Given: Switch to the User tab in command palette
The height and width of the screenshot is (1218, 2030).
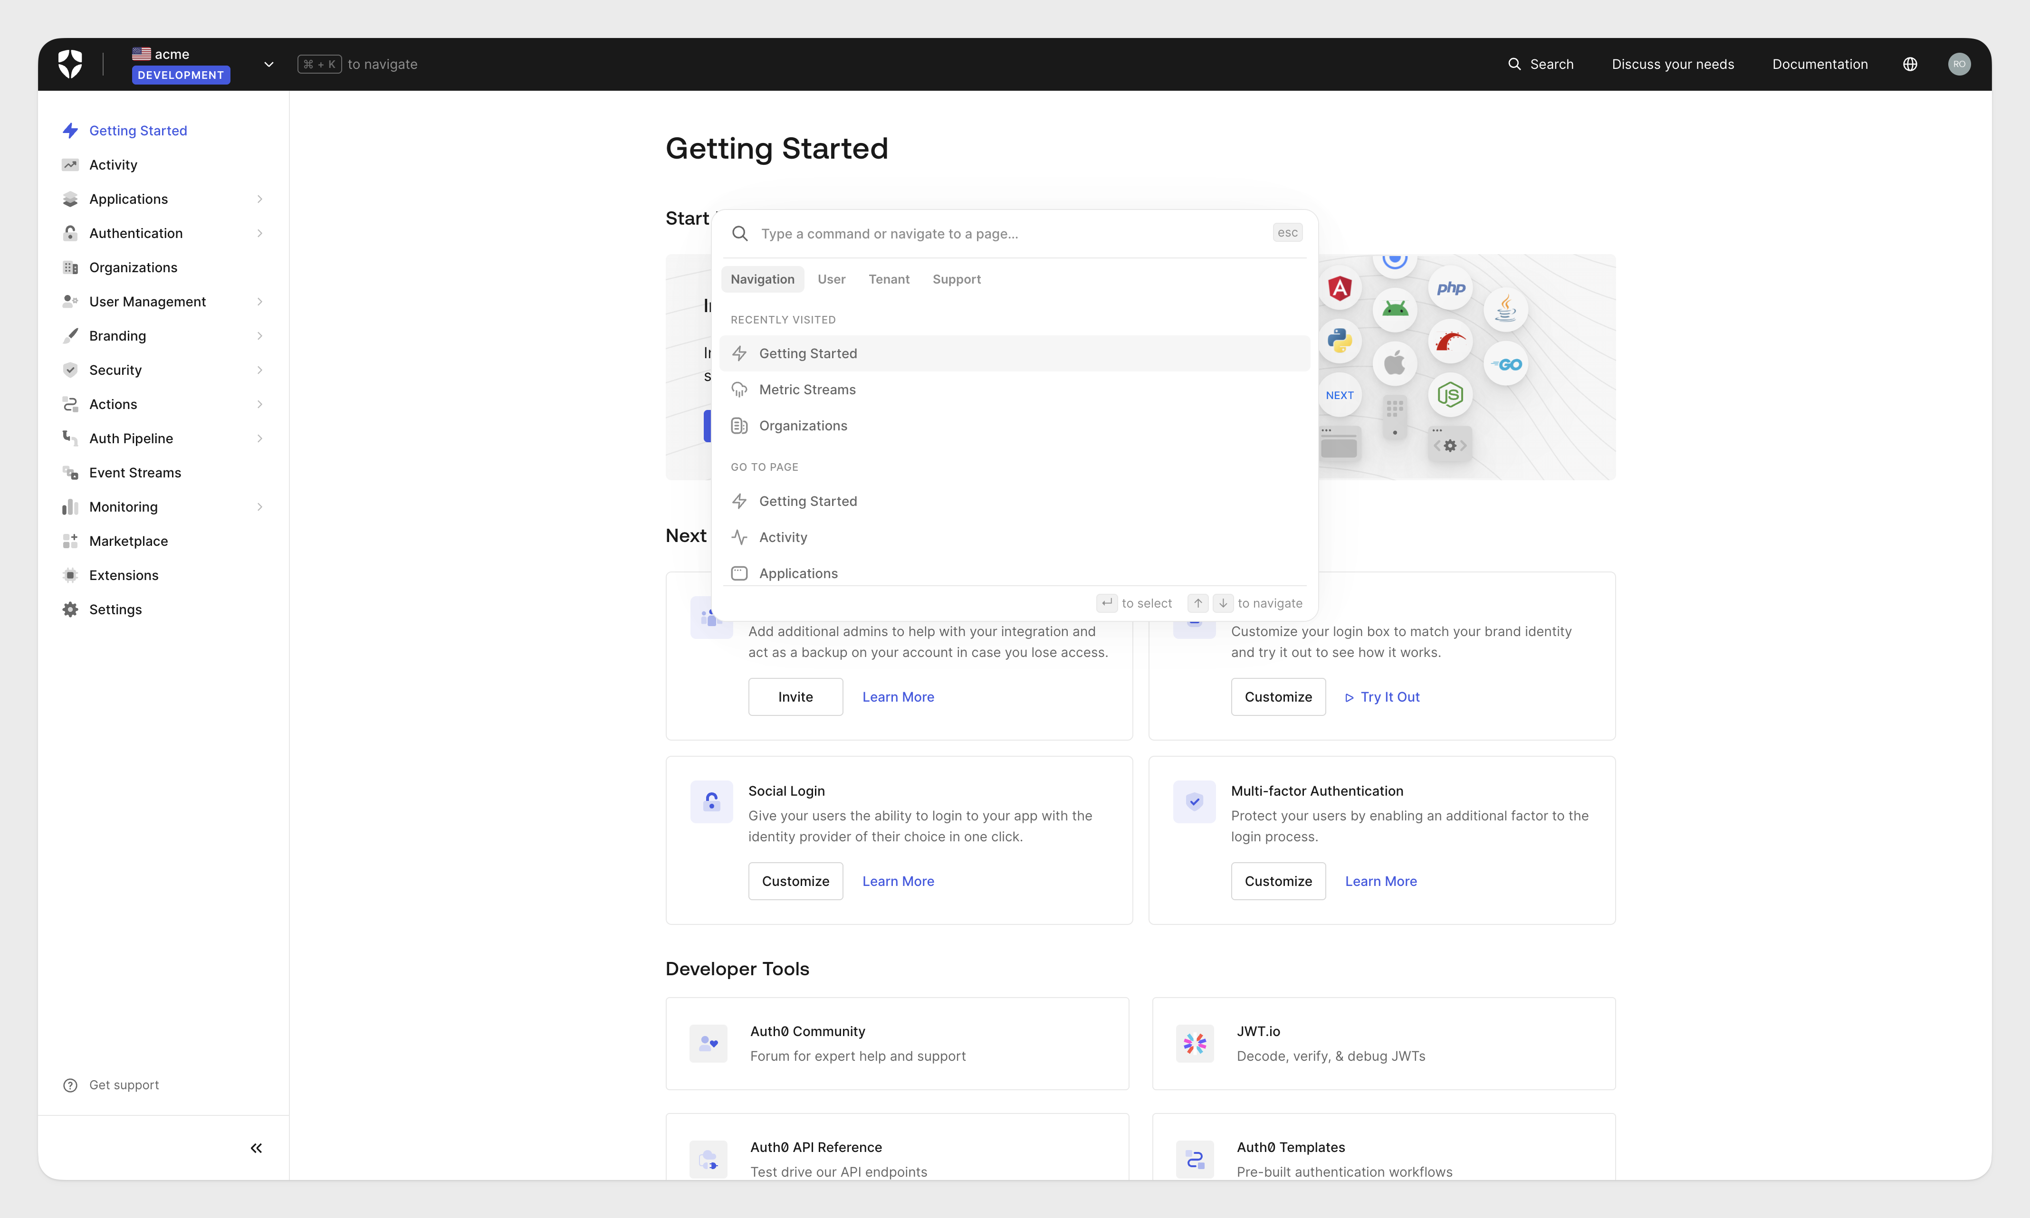Looking at the screenshot, I should [832, 279].
